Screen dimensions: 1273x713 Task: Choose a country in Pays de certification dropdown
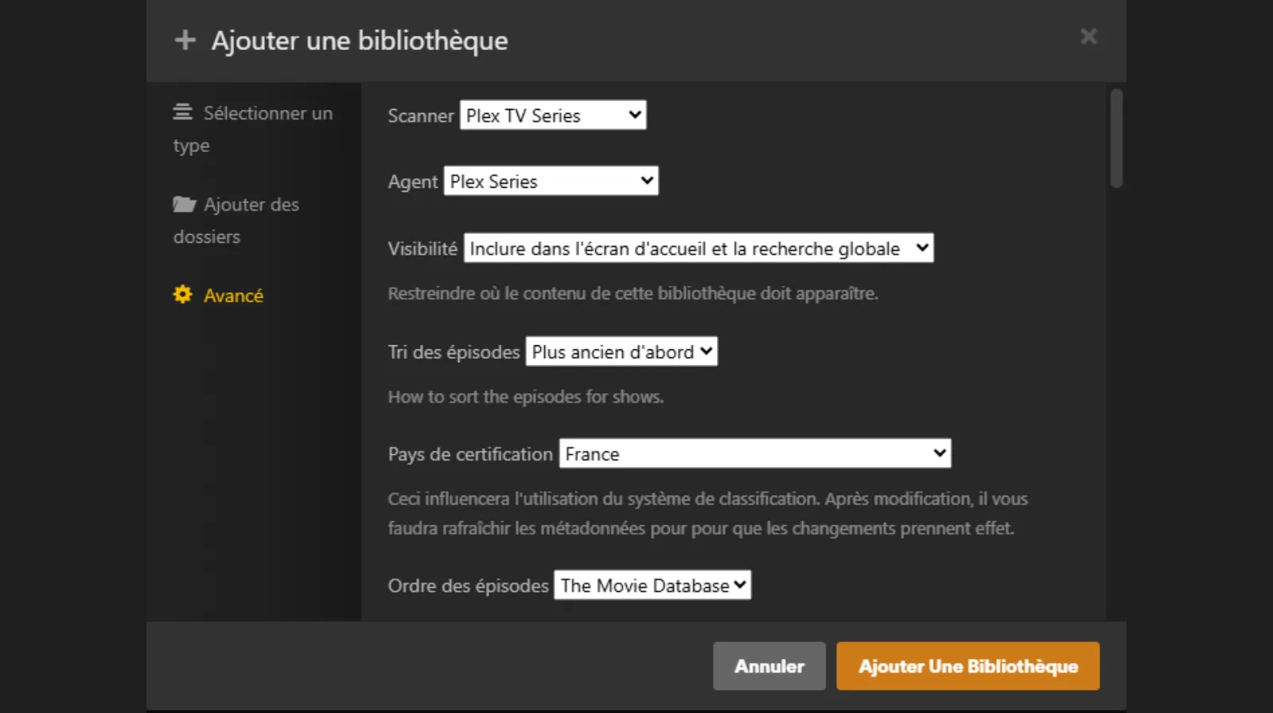(x=755, y=454)
